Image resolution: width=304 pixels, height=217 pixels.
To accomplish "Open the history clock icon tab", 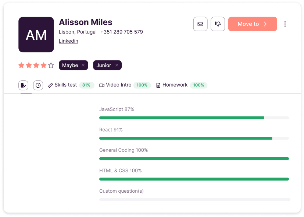I will (x=38, y=85).
